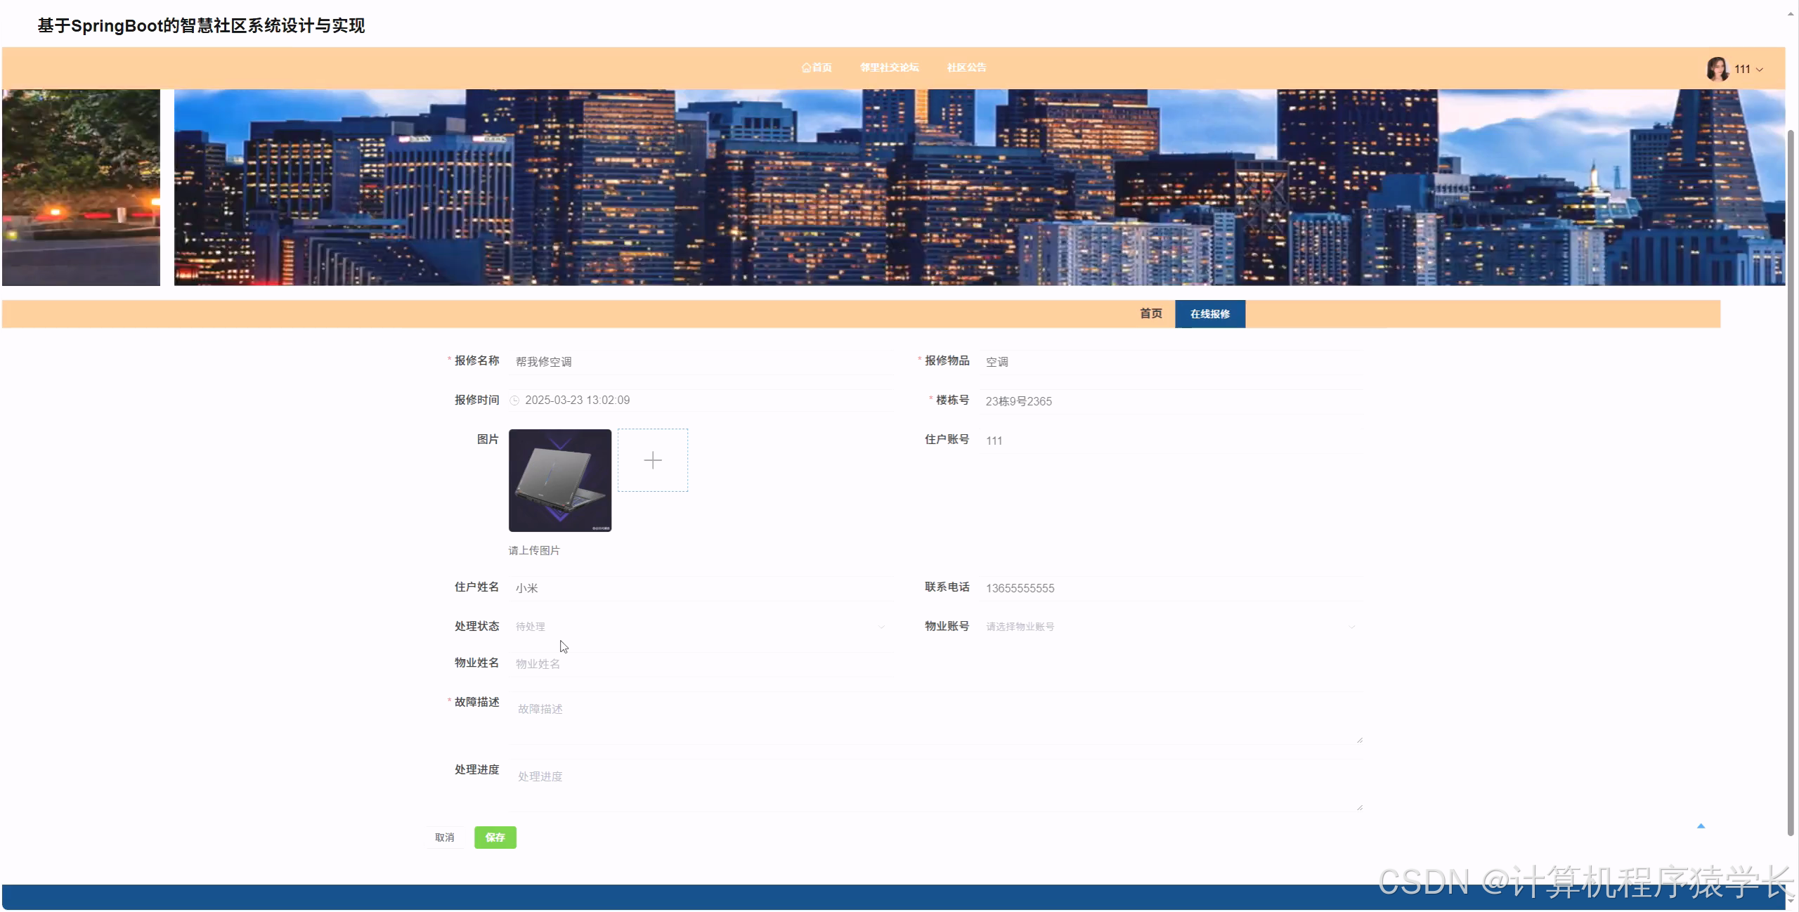Switch to the 首页 tab above the form
Image resolution: width=1799 pixels, height=912 pixels.
(1151, 314)
